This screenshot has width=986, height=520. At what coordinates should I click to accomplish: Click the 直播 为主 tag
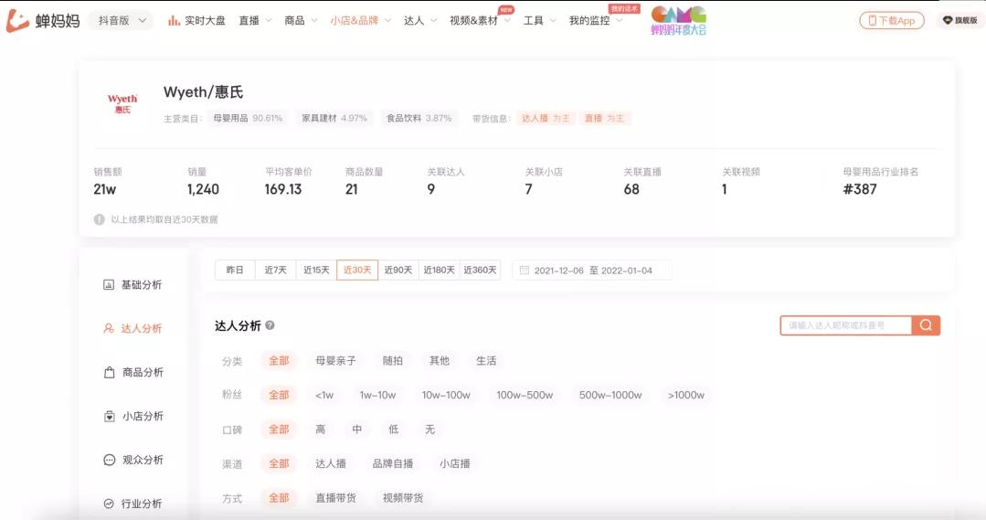pyautogui.click(x=604, y=118)
